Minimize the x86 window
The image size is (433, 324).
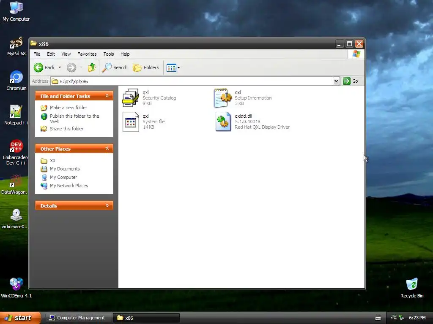pos(339,44)
